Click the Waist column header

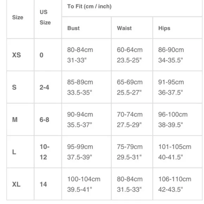click(124, 28)
